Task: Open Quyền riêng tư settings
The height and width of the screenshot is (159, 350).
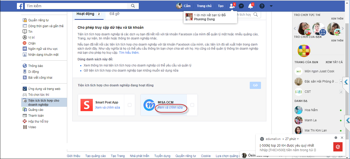Action: tap(38, 20)
